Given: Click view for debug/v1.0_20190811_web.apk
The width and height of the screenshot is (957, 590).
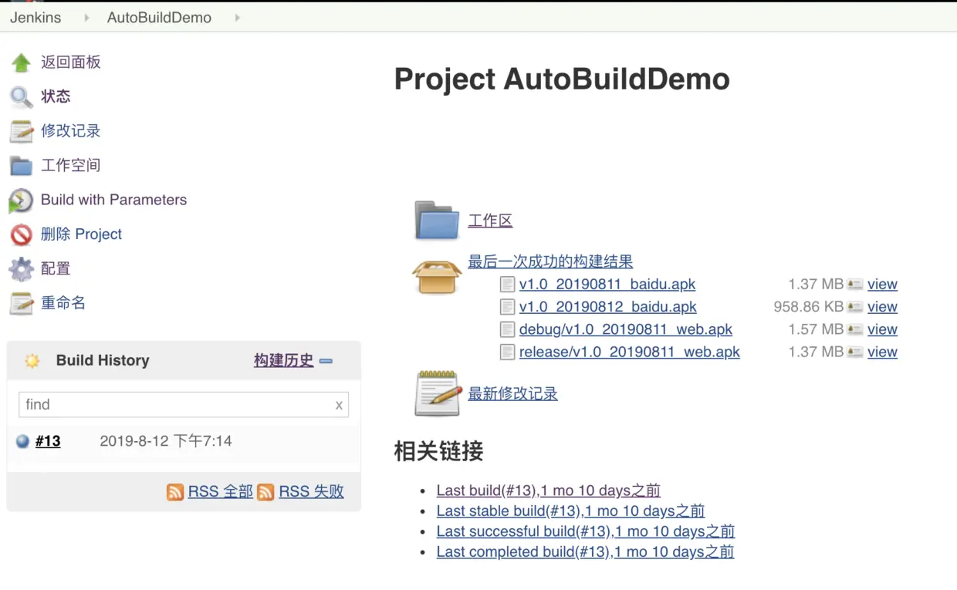Looking at the screenshot, I should point(882,329).
